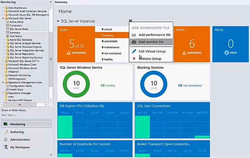Click the SQL Server Roles view icon
250x158 pixels.
coord(7,29)
